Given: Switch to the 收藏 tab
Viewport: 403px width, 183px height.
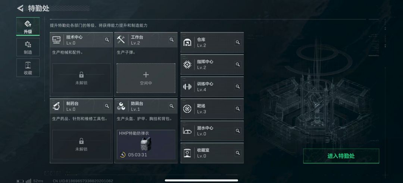Looking at the screenshot, I should coord(28,68).
